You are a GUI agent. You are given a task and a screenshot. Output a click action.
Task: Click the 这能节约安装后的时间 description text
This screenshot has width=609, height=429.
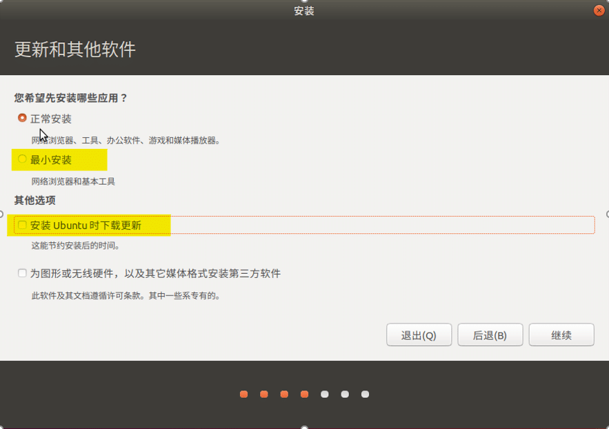[x=75, y=246]
